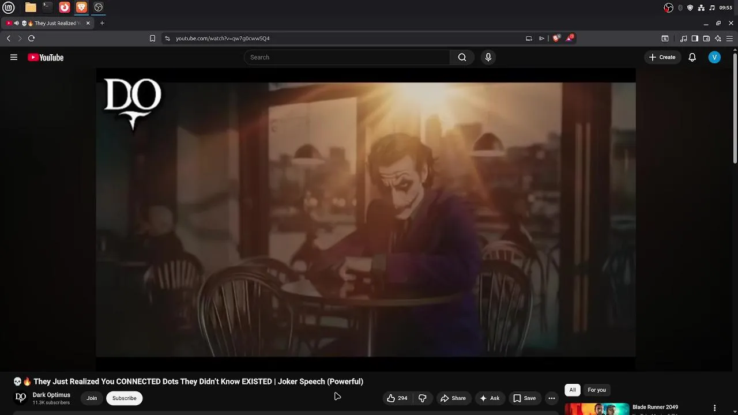Open Brave Shields lion icon
The height and width of the screenshot is (415, 738).
(556, 39)
